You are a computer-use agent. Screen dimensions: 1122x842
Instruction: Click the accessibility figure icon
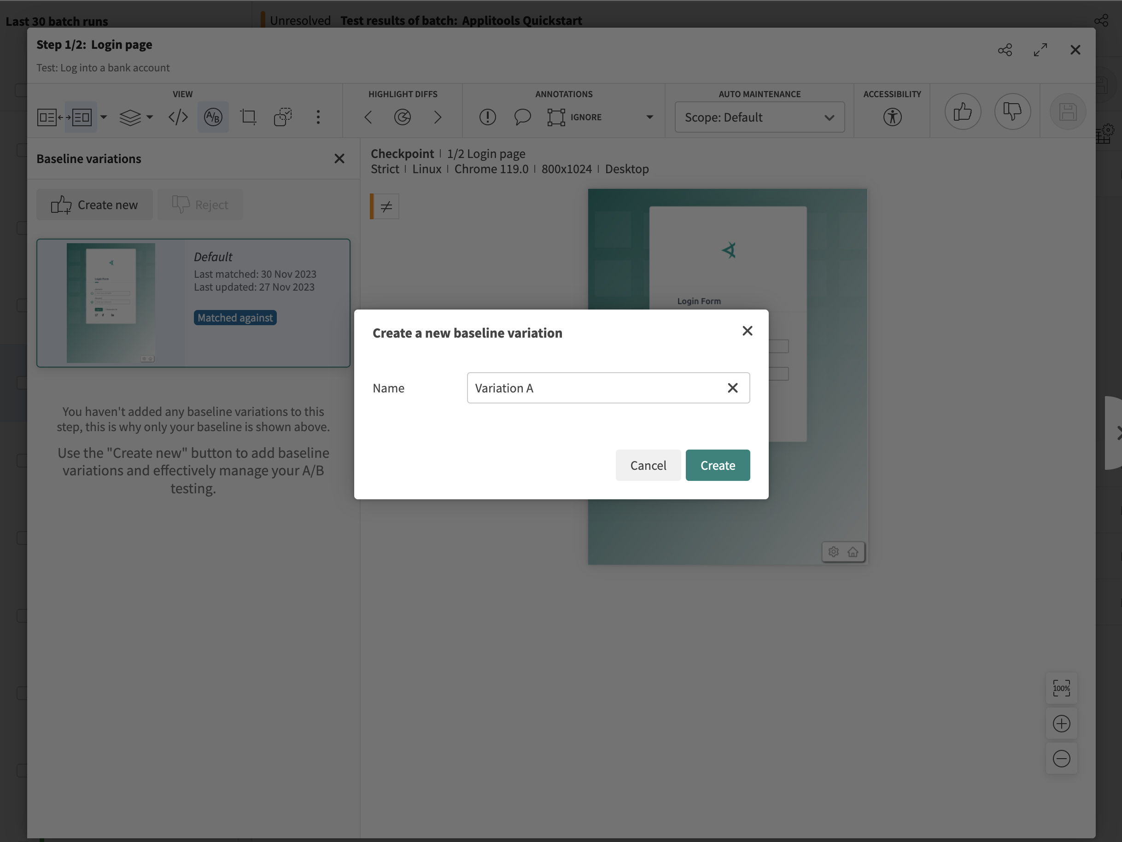coord(892,117)
